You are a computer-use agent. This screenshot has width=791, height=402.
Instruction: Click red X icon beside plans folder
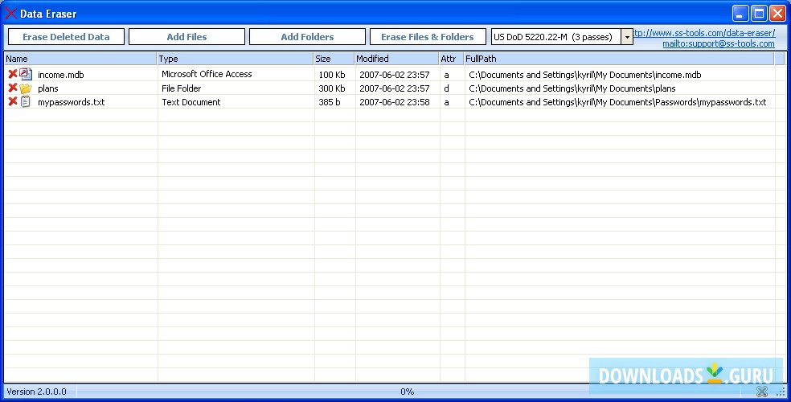(13, 88)
